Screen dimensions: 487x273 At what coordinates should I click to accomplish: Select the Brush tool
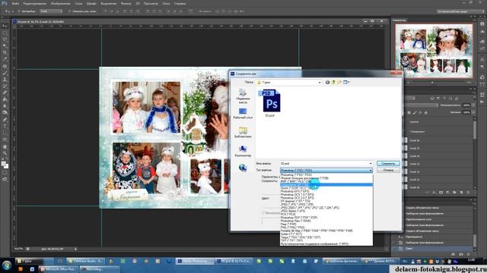(5, 73)
